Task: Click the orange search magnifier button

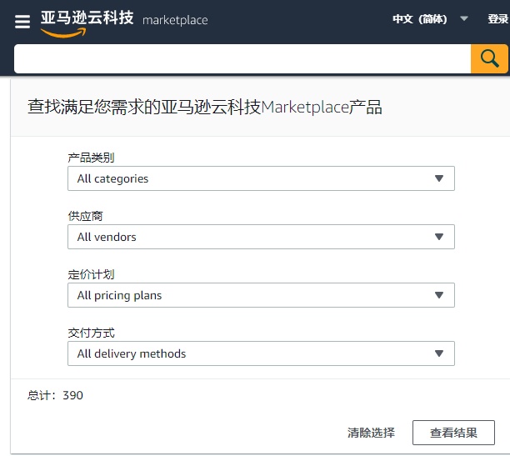Action: (x=489, y=59)
